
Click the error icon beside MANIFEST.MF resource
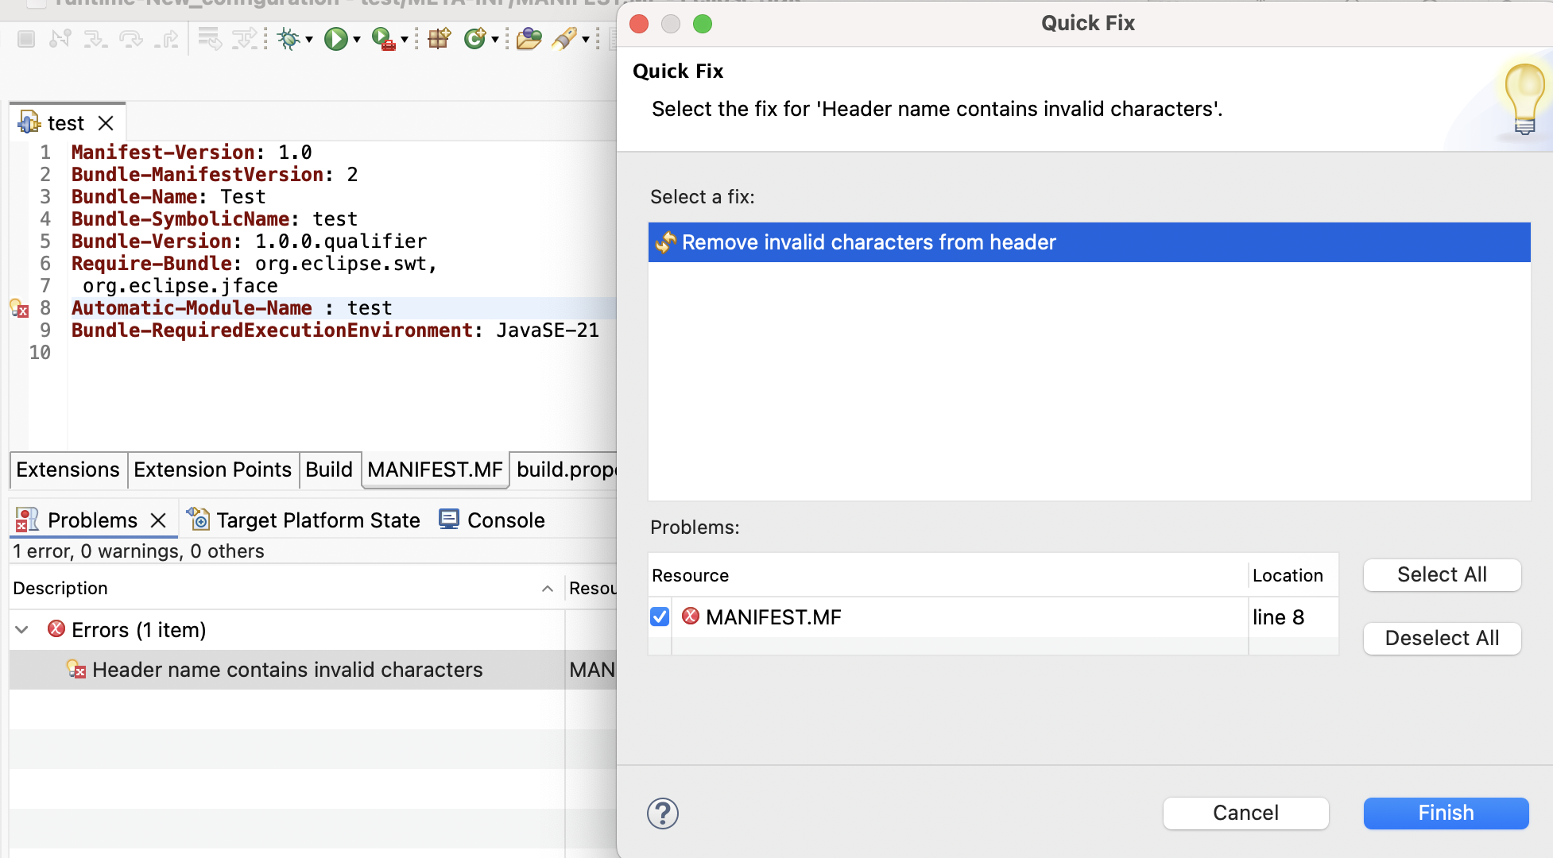[691, 616]
